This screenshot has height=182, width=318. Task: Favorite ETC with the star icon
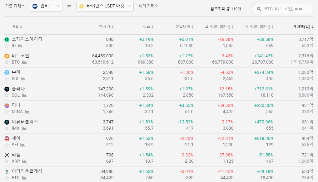(7, 178)
